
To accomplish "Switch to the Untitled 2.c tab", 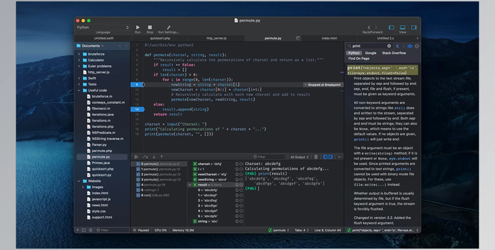I will pyautogui.click(x=385, y=38).
